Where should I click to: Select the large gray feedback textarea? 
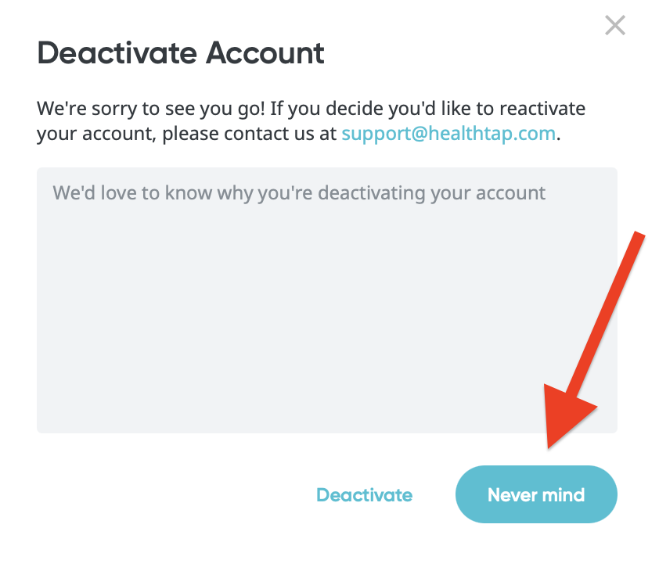point(326,300)
